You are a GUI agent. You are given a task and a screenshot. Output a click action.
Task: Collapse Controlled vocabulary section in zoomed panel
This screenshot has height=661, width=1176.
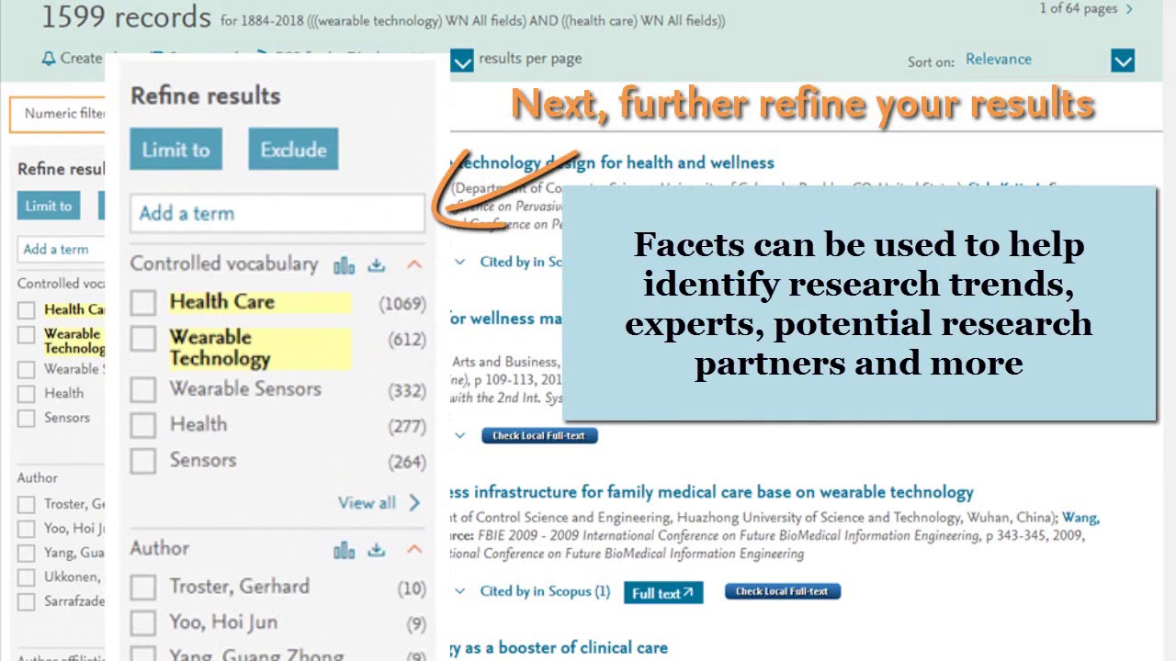point(414,264)
